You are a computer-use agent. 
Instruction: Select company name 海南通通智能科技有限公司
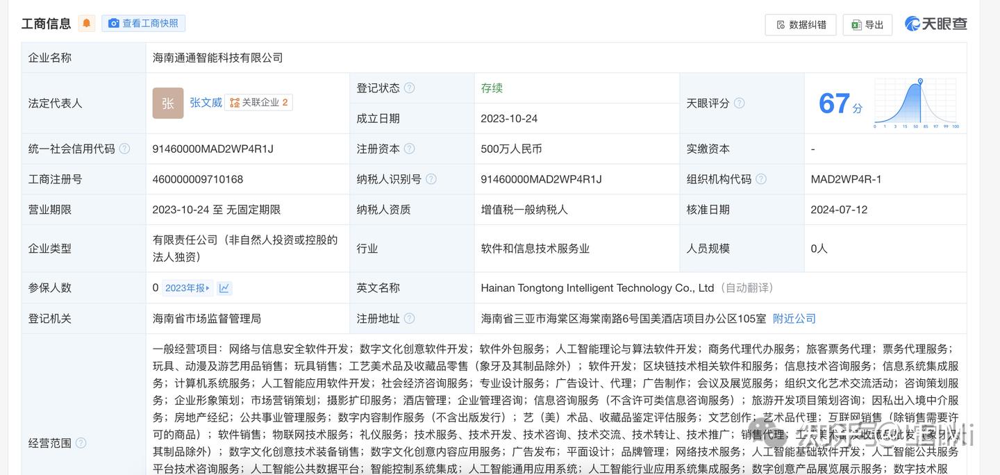click(218, 58)
